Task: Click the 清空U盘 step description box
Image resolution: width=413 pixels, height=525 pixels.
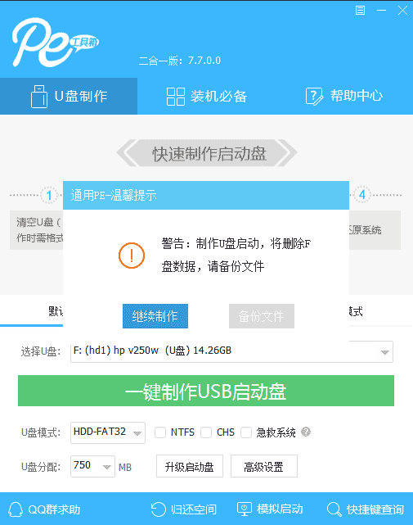Action: pos(37,230)
